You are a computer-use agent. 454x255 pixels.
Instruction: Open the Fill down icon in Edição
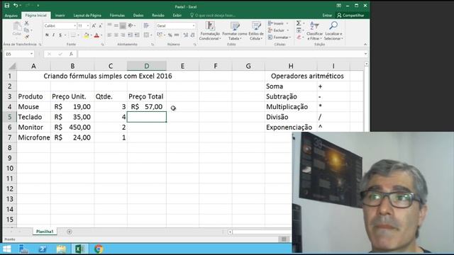pyautogui.click(x=299, y=30)
